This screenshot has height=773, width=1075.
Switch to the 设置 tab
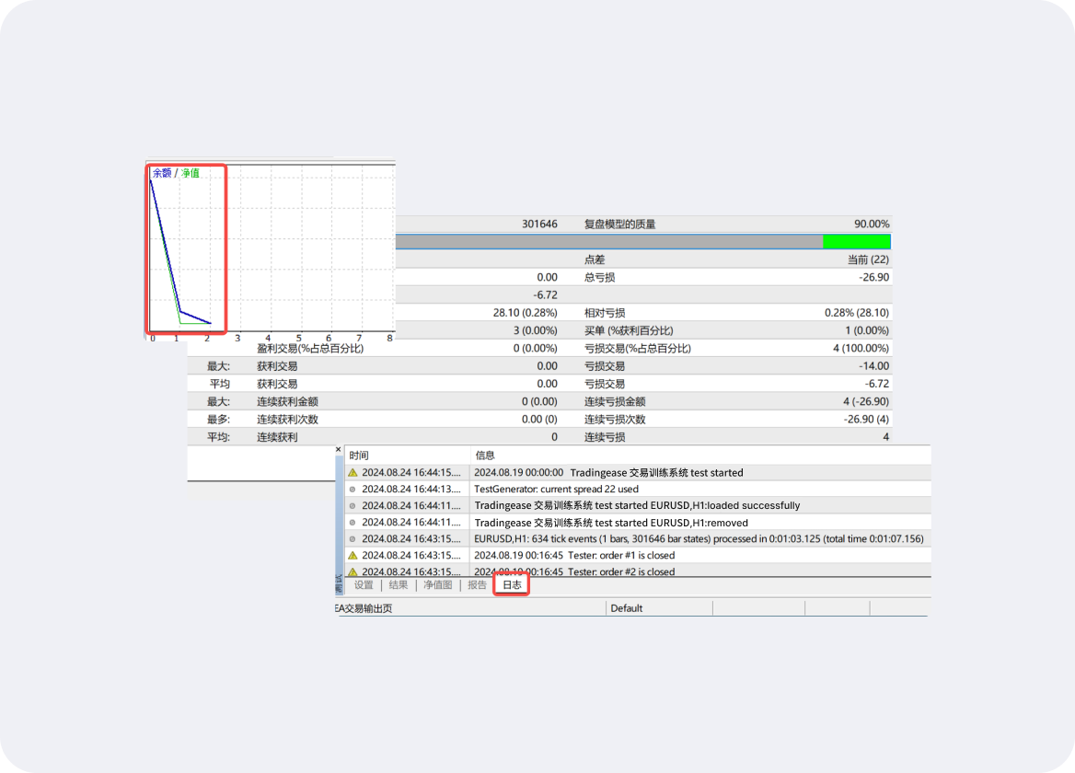point(364,585)
